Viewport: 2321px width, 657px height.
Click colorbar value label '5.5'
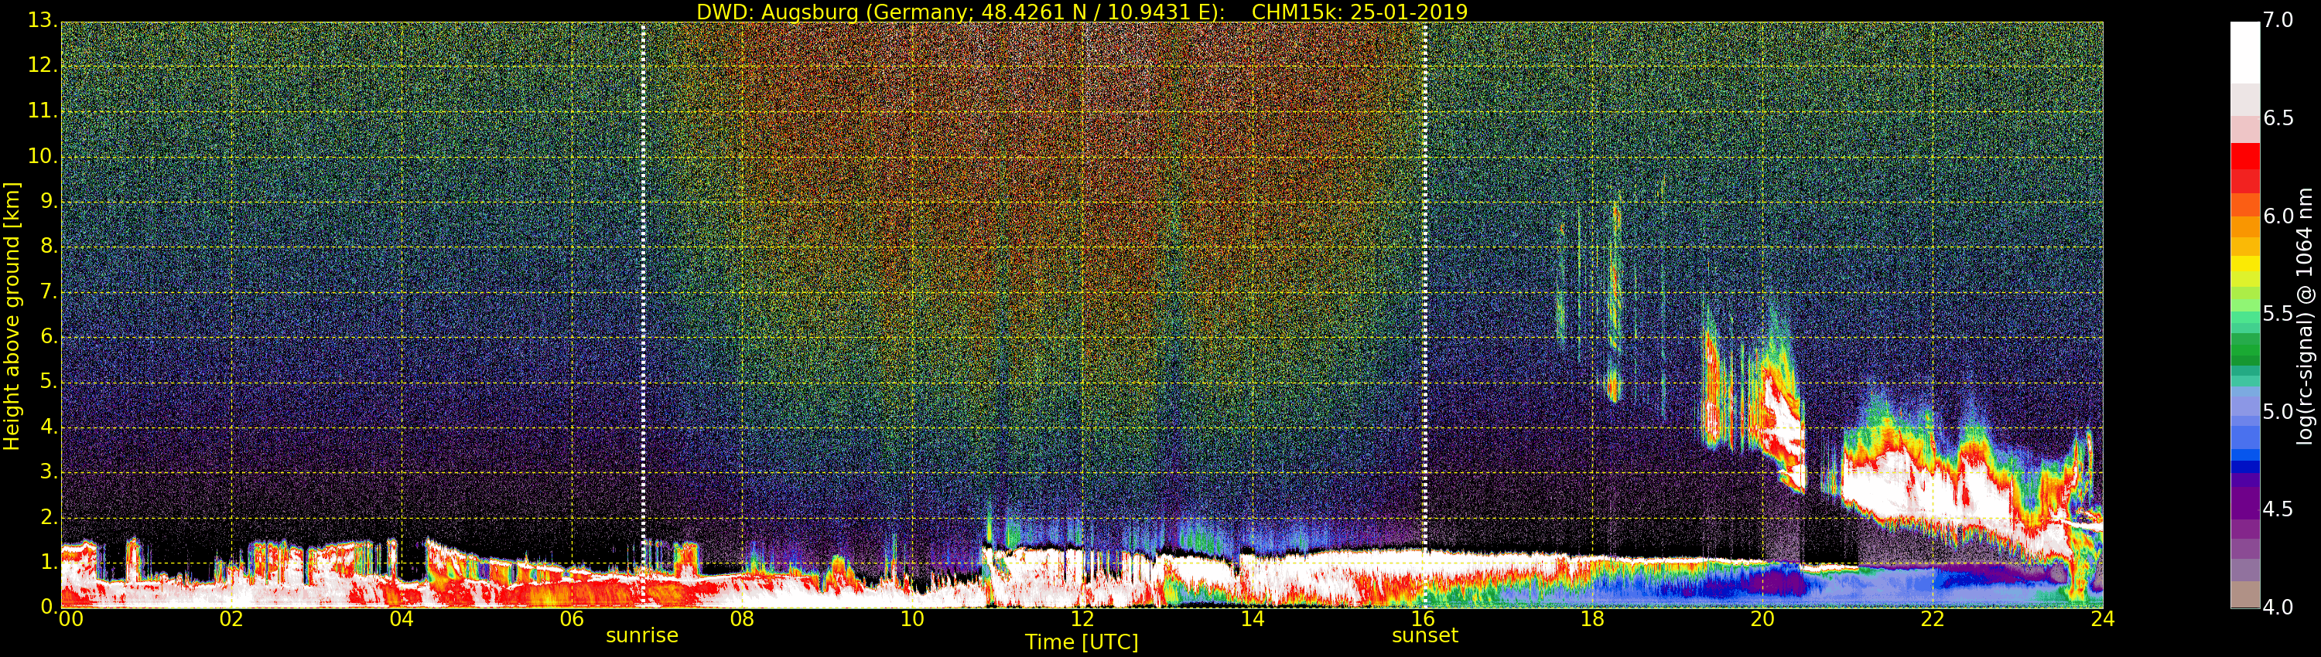point(2278,313)
